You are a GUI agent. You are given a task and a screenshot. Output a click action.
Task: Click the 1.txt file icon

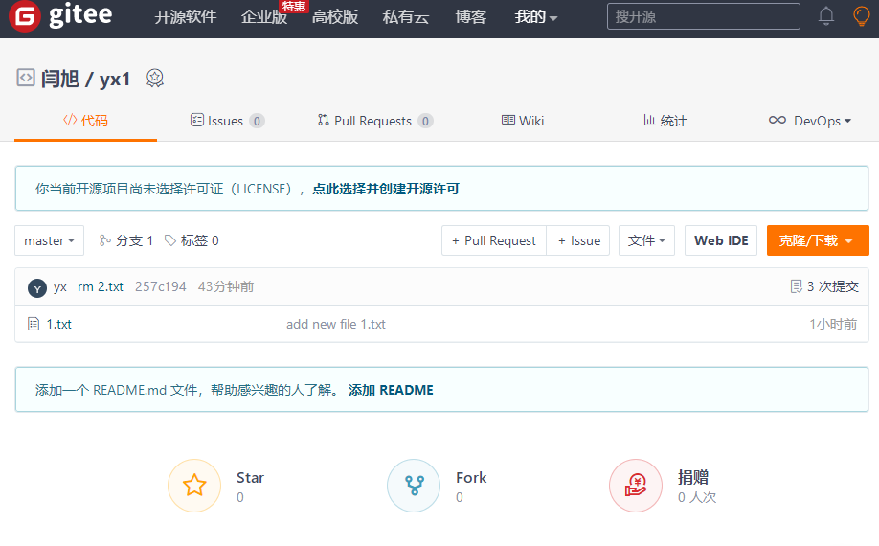[34, 324]
